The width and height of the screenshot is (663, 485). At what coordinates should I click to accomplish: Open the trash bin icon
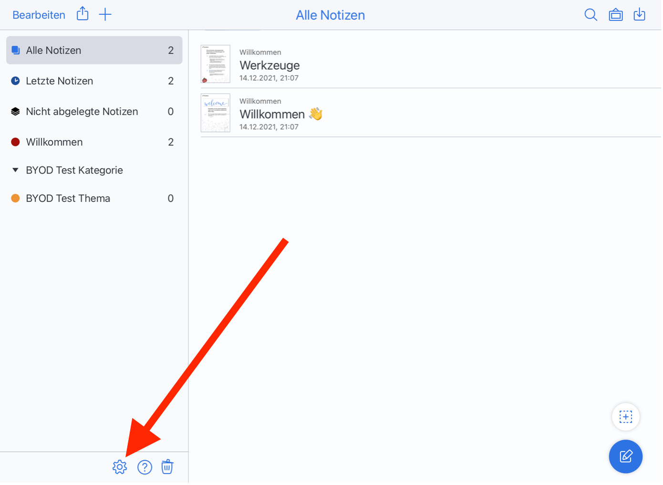point(167,466)
